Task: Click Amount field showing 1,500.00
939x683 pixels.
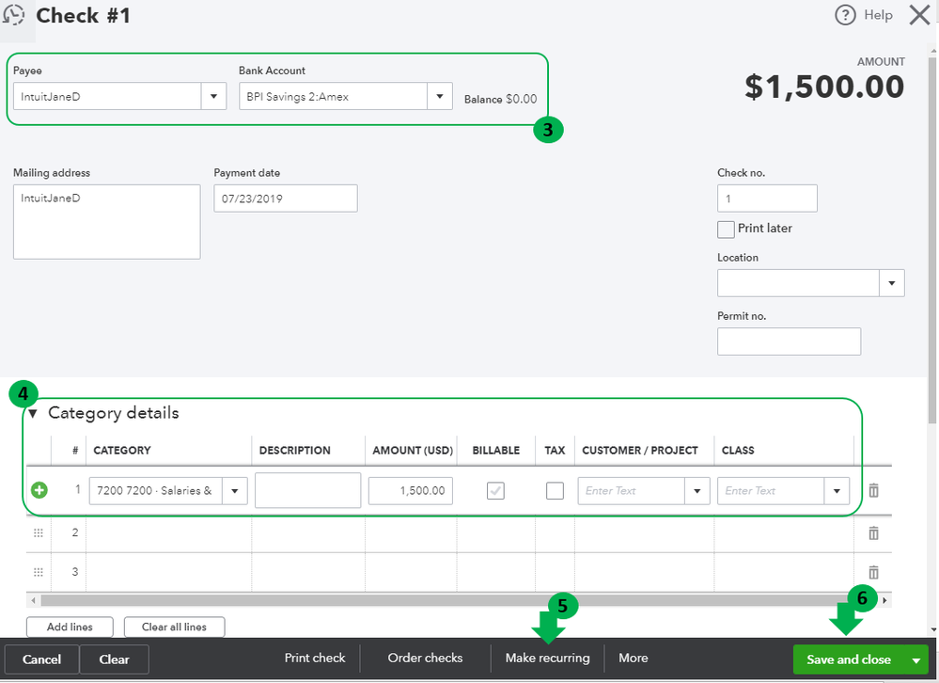Action: 410,491
